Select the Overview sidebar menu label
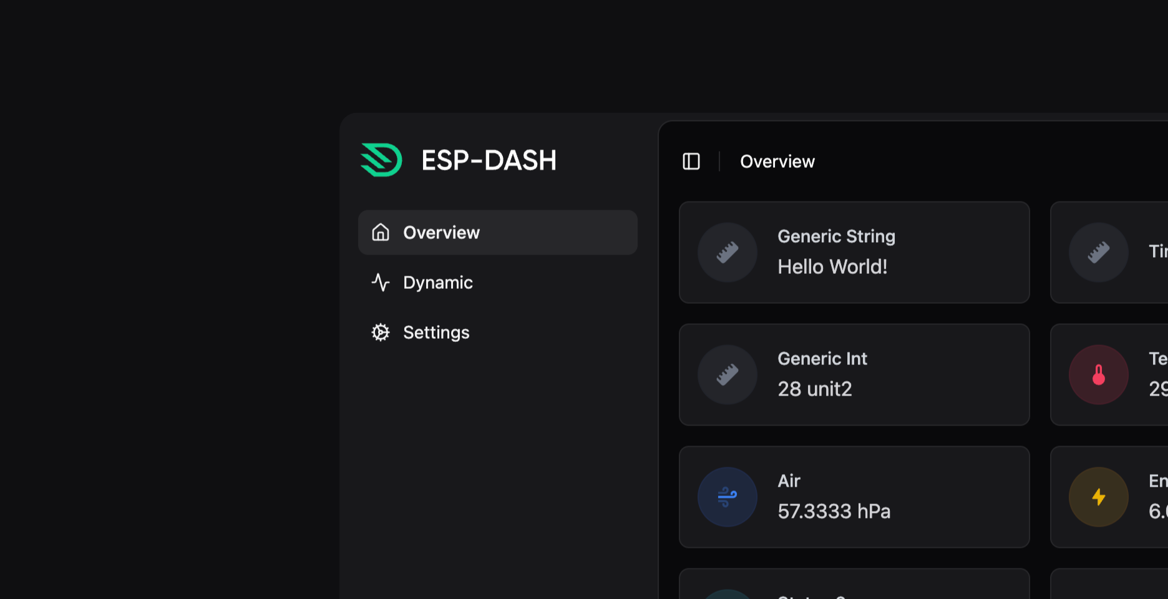1168x599 pixels. [441, 233]
